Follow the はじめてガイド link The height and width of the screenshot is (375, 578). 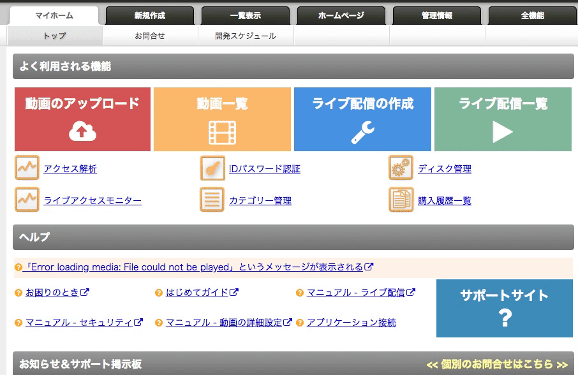(196, 293)
